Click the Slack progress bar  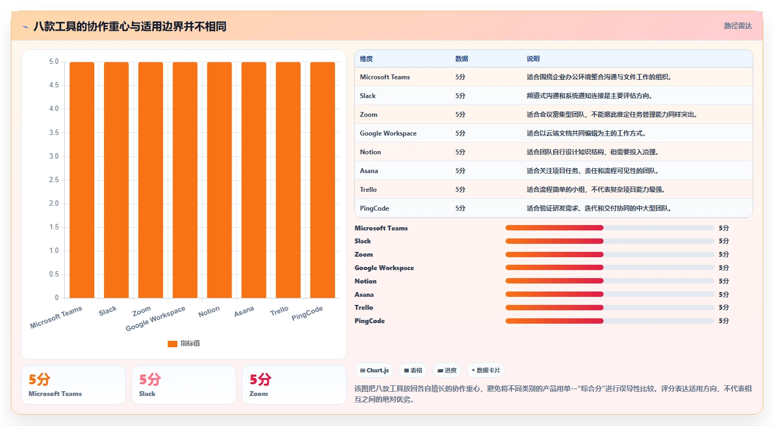click(610, 241)
